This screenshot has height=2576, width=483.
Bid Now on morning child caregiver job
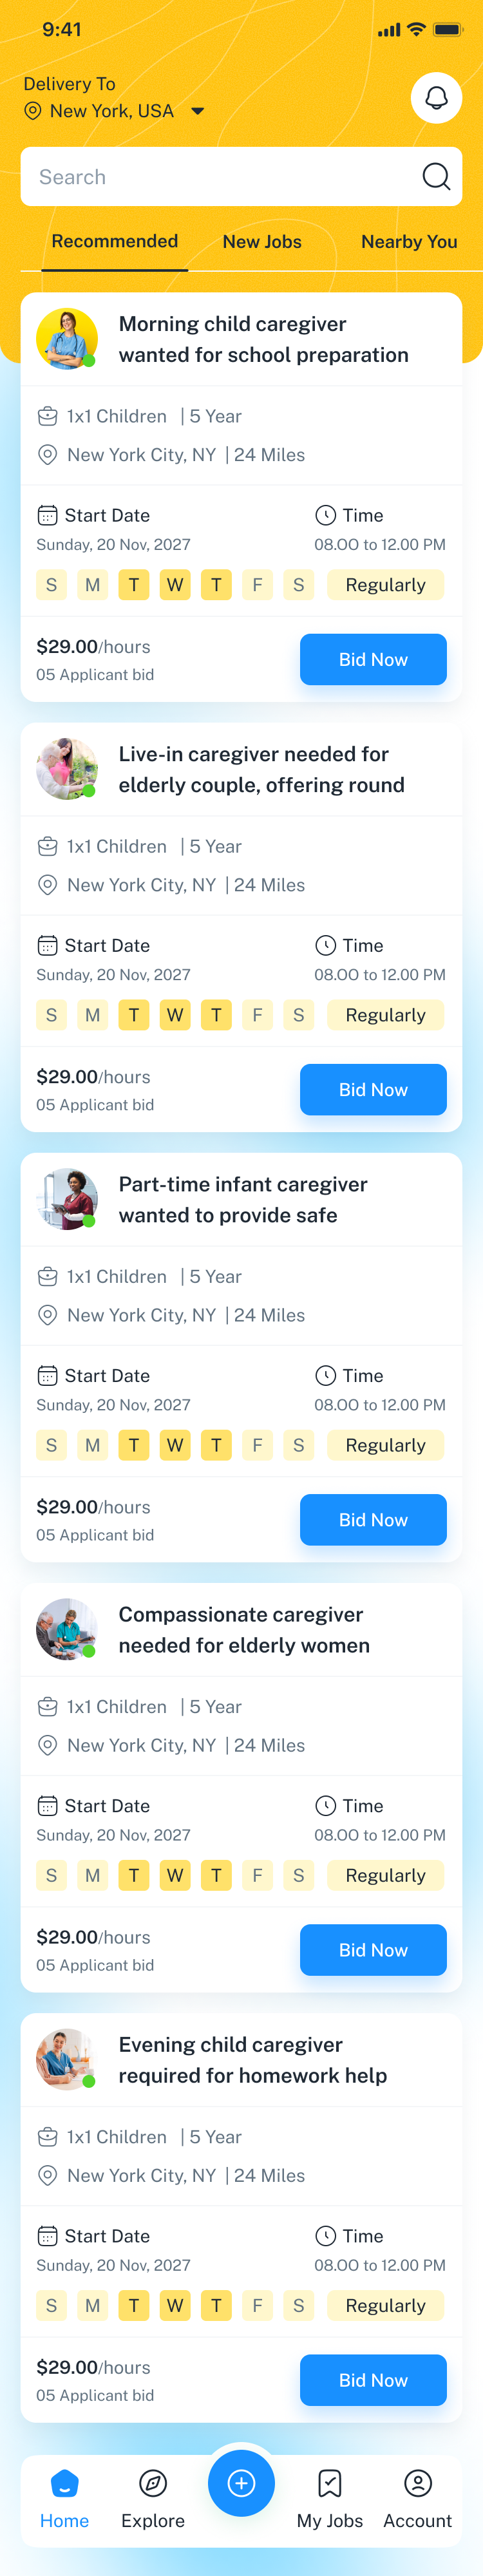tap(373, 660)
